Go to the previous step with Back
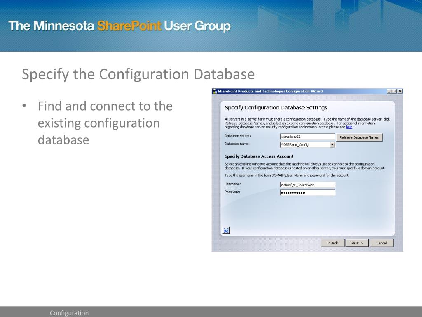The image size is (422, 317). pyautogui.click(x=333, y=243)
